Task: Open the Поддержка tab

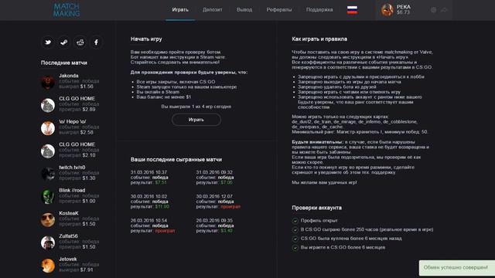Action: 319,10
